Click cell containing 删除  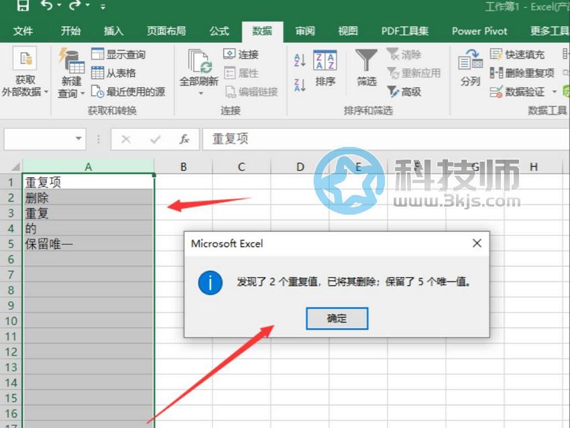[x=89, y=198]
